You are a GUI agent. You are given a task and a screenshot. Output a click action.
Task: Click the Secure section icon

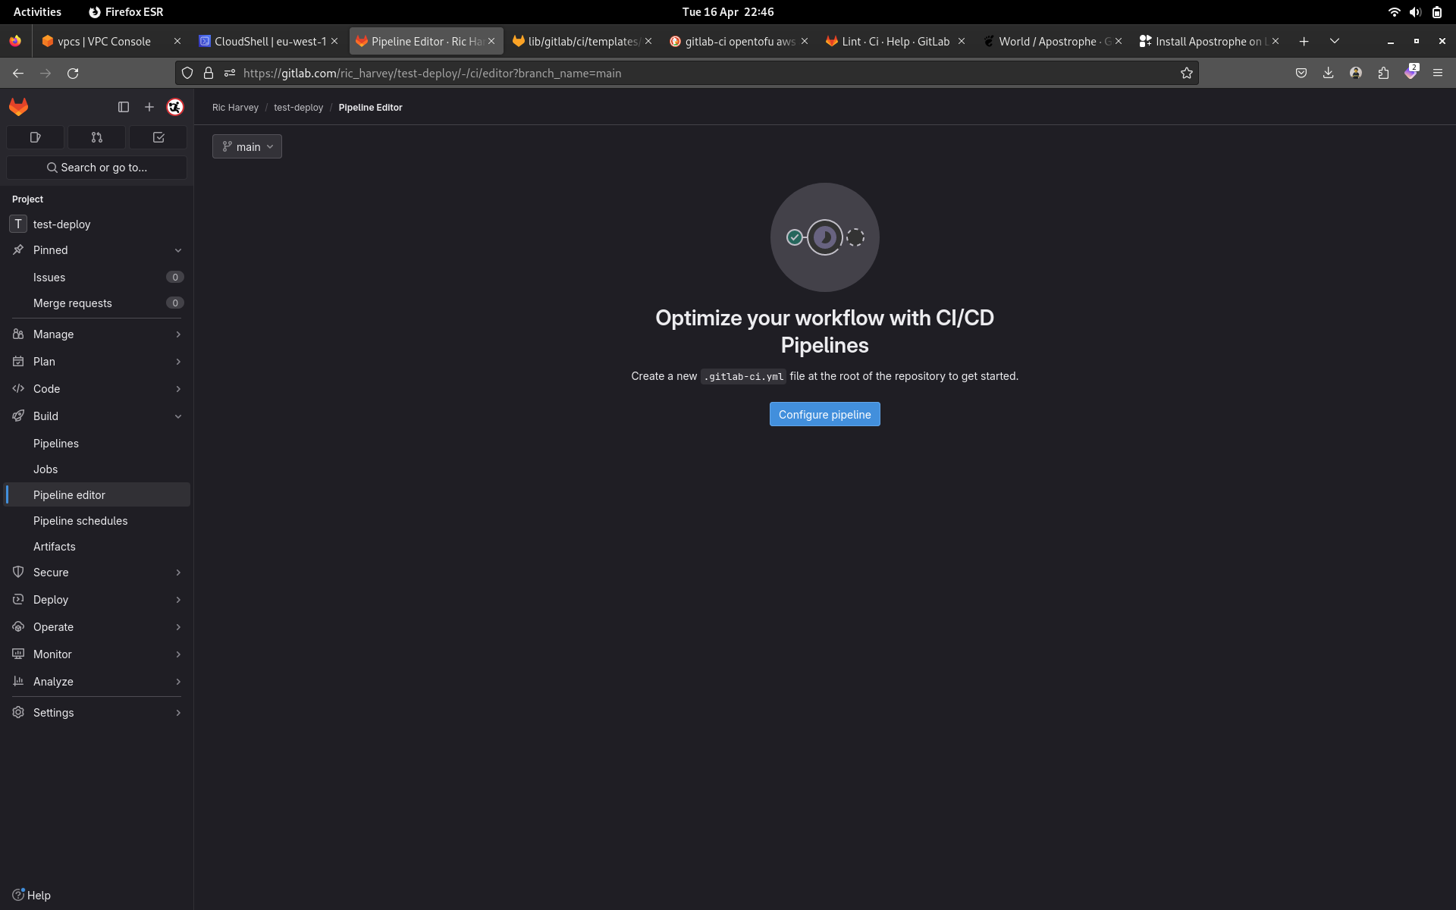(x=19, y=571)
